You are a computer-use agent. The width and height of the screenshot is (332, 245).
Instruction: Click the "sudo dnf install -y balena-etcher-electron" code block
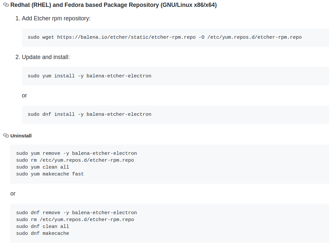pos(89,114)
